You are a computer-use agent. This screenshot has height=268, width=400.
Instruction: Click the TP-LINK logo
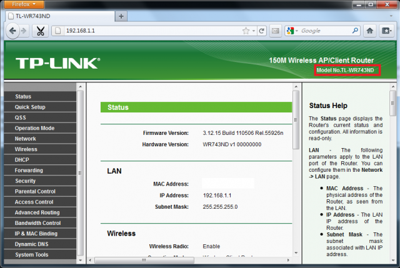(x=58, y=63)
